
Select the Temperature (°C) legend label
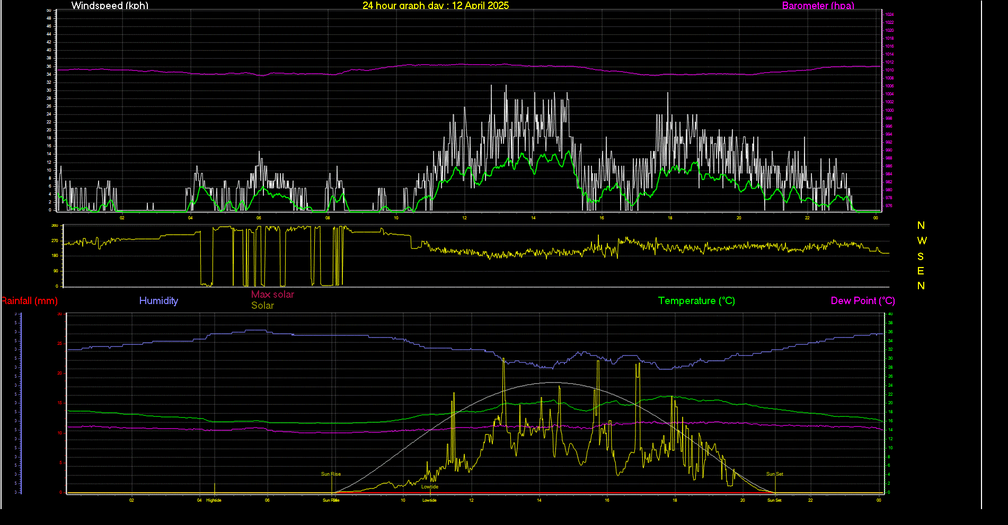(696, 301)
